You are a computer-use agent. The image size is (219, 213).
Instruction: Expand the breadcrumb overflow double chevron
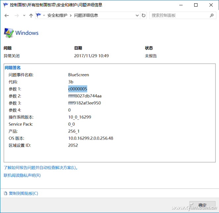point(44,16)
